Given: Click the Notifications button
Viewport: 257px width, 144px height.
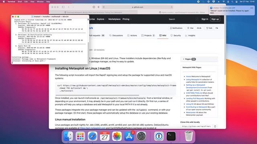Looking at the screenshot, I should 176,28.
